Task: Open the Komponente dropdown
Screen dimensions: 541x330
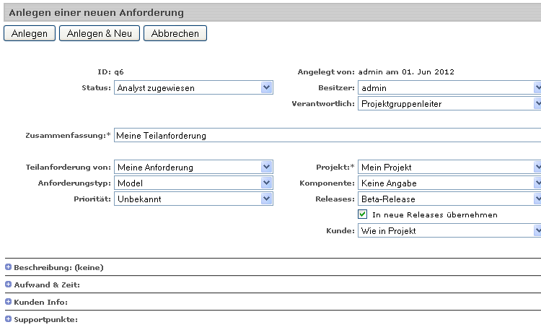Action: click(x=449, y=183)
